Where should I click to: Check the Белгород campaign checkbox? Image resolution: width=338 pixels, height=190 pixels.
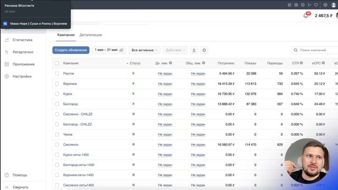tap(57, 104)
